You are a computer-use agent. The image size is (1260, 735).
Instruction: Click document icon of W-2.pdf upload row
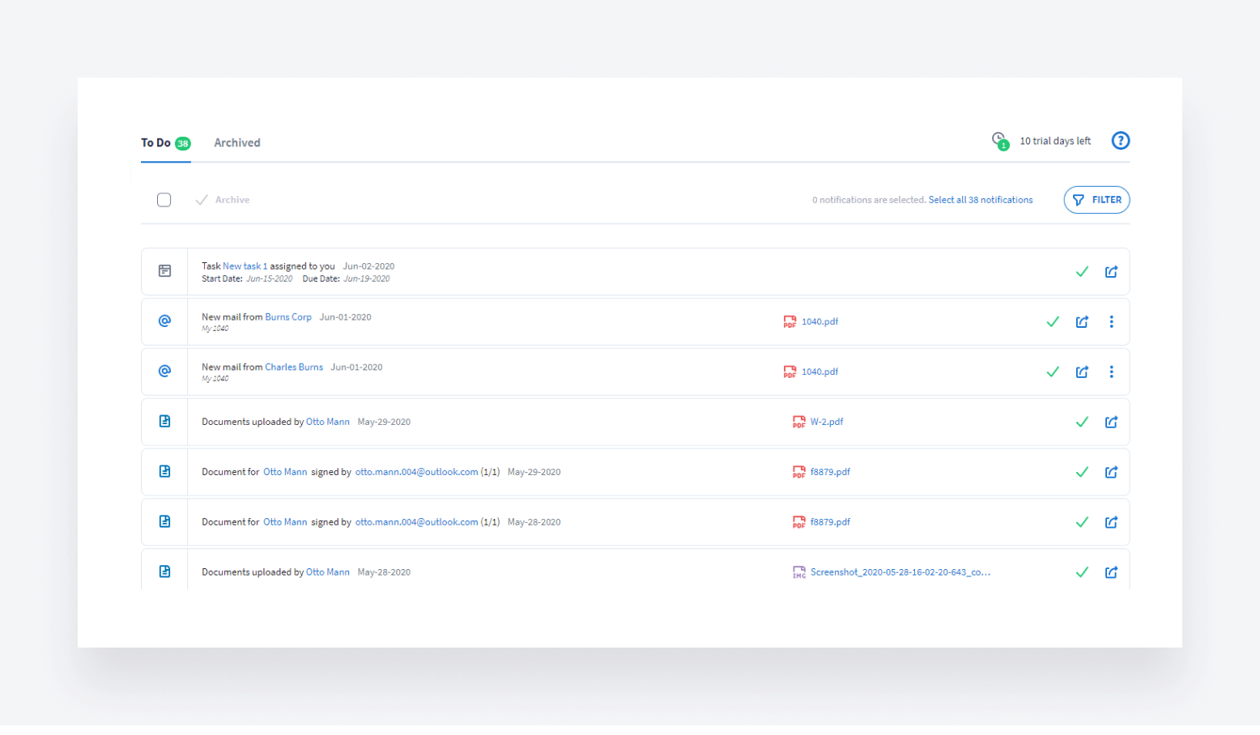[164, 422]
